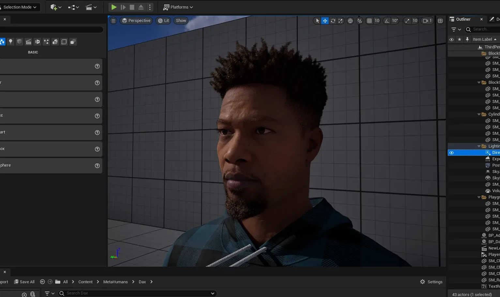
Task: Select the Volu actor row in Outliner
Action: click(474, 191)
